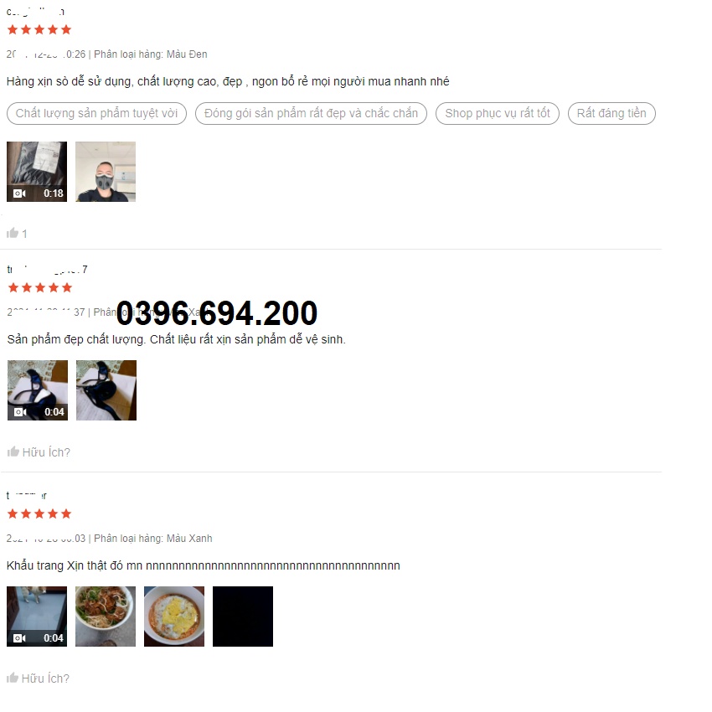The image size is (712, 712).
Task: Open photo of man wearing gray mask
Action: (106, 172)
